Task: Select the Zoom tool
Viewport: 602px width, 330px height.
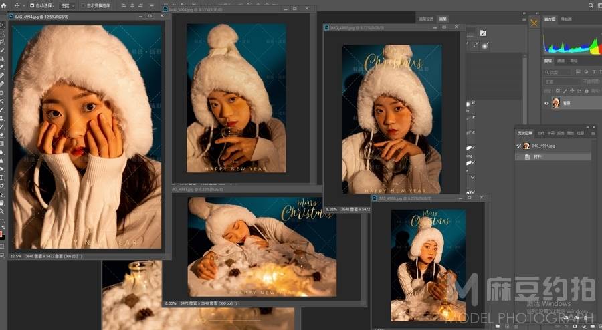Action: click(2, 211)
